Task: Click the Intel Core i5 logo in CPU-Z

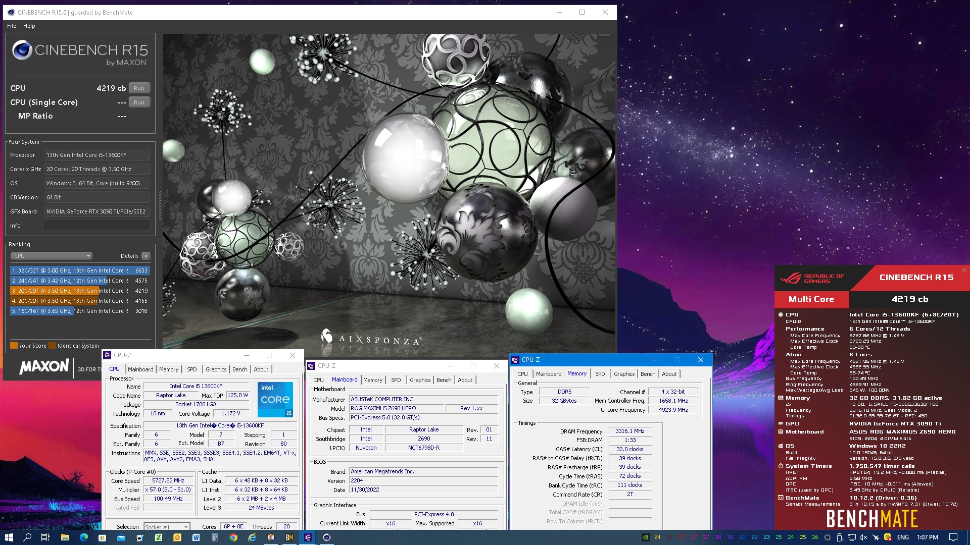Action: tap(275, 400)
